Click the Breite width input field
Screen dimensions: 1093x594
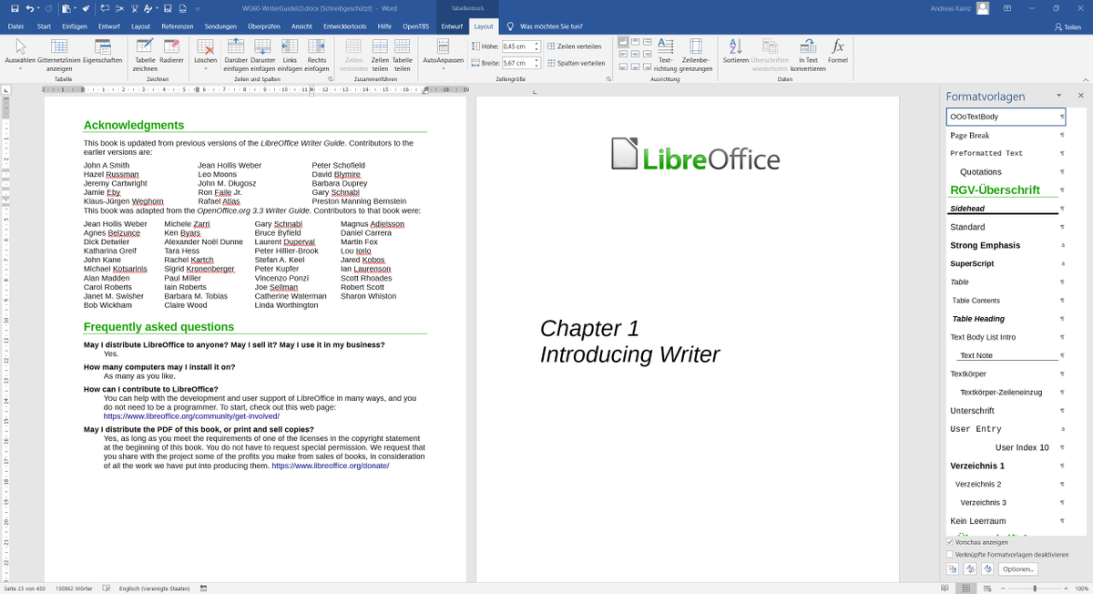(x=516, y=63)
